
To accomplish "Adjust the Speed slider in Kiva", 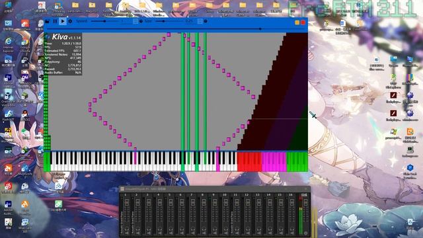I will (104, 21).
